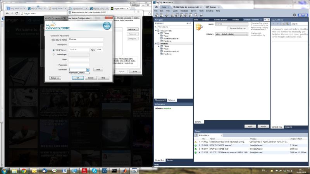The width and height of the screenshot is (310, 174).
Task: Click the Data Source Name field
Action: coord(86,39)
